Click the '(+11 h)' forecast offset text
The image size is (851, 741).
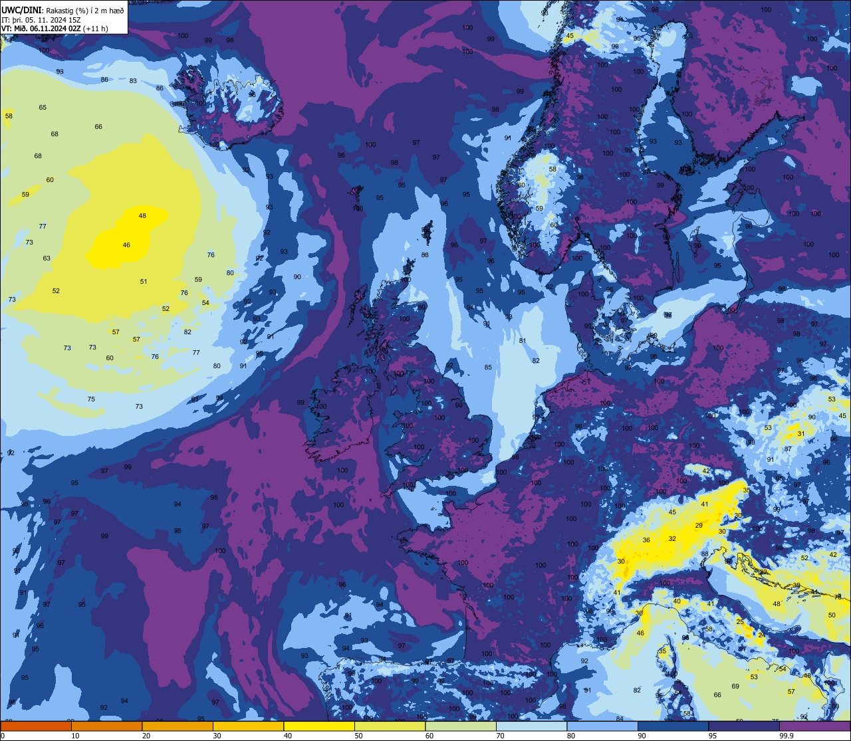click(x=96, y=28)
